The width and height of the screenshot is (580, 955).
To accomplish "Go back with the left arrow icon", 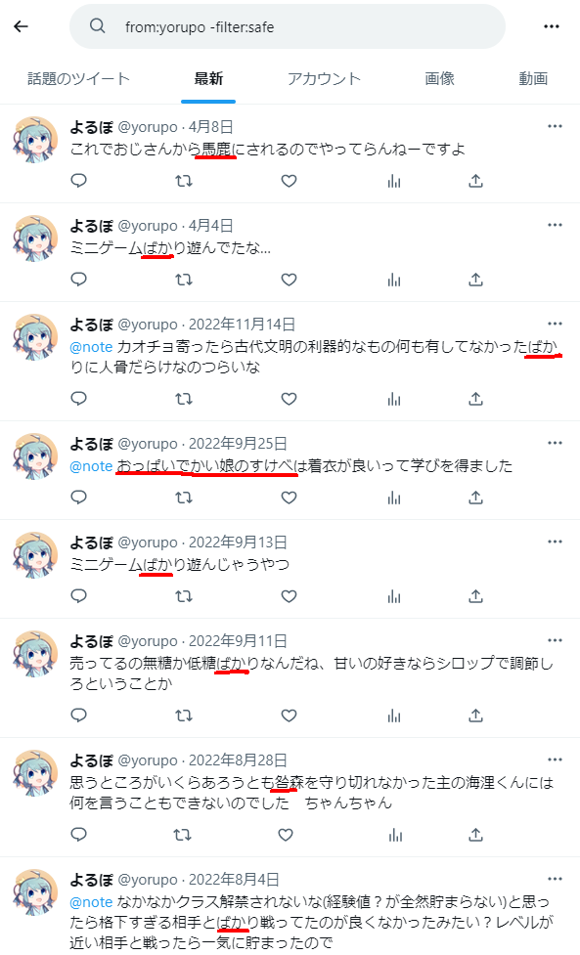I will [22, 26].
